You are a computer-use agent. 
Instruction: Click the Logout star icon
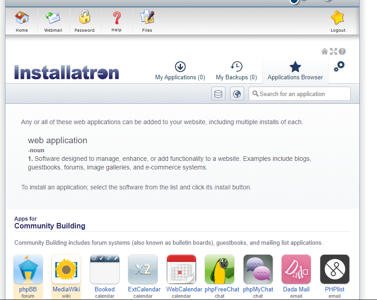coord(338,18)
